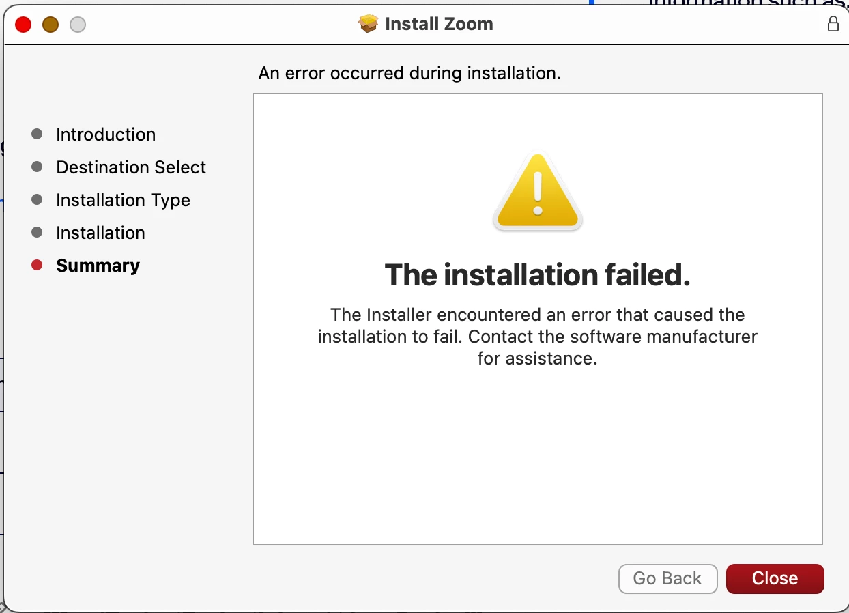Click the package icon beside Install Zoom
The image size is (849, 613).
(x=368, y=24)
